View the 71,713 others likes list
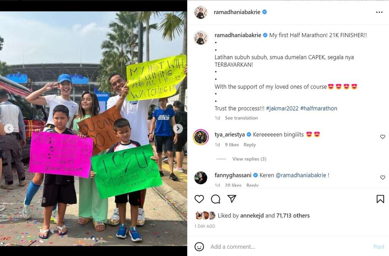Viewport: 389px width, 256px height. coord(293,216)
